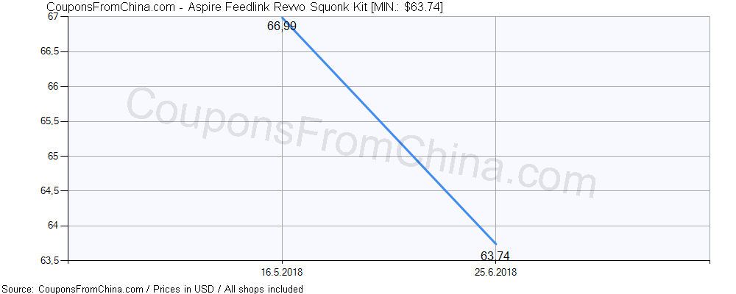Click the All shops included footer text
736x294 pixels.
(x=263, y=289)
